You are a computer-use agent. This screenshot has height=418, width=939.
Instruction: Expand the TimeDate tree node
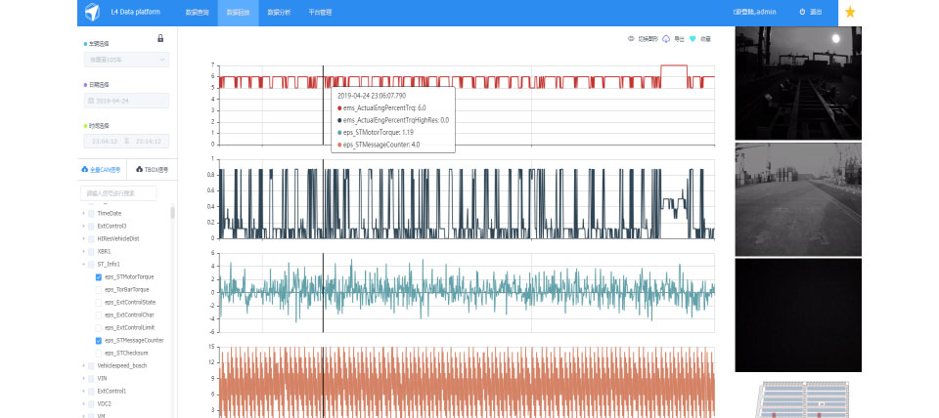click(x=83, y=214)
